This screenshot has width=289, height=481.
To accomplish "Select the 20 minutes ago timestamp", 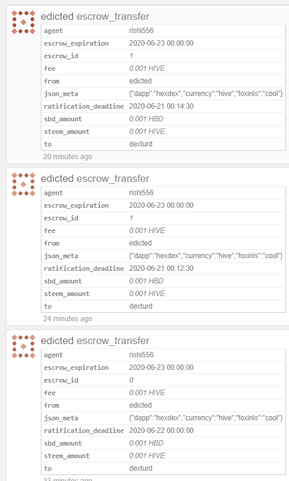I will pyautogui.click(x=67, y=157).
